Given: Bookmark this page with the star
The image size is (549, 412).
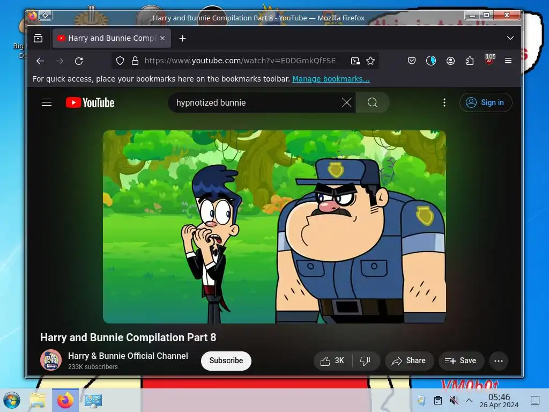Looking at the screenshot, I should pyautogui.click(x=370, y=61).
